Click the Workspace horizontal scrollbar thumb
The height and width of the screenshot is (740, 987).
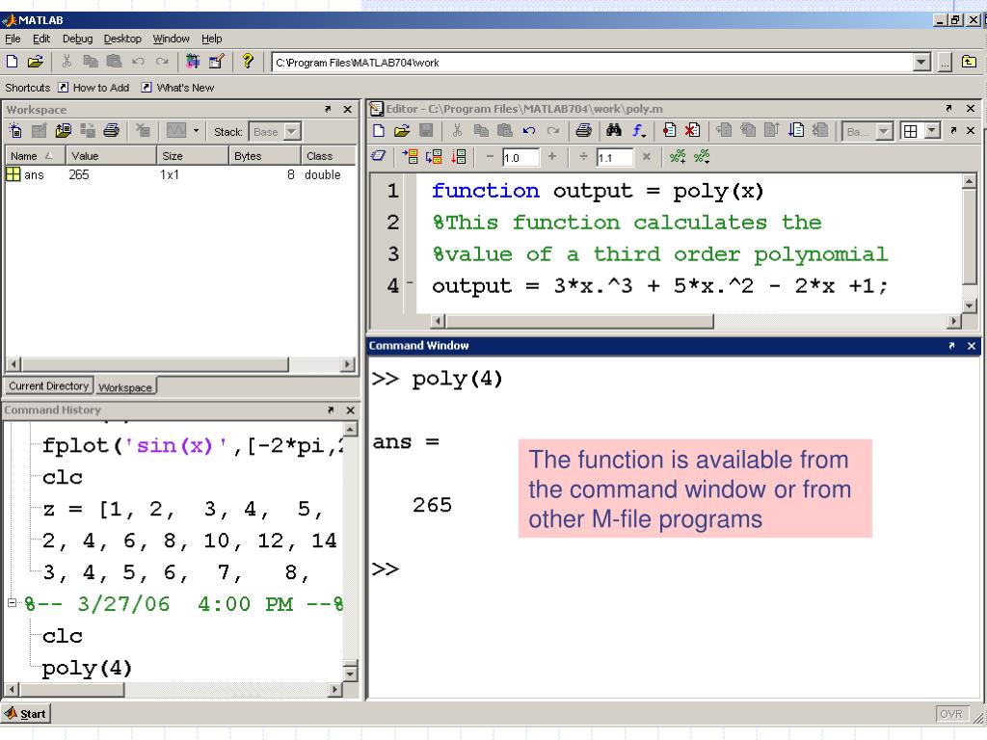pos(155,364)
